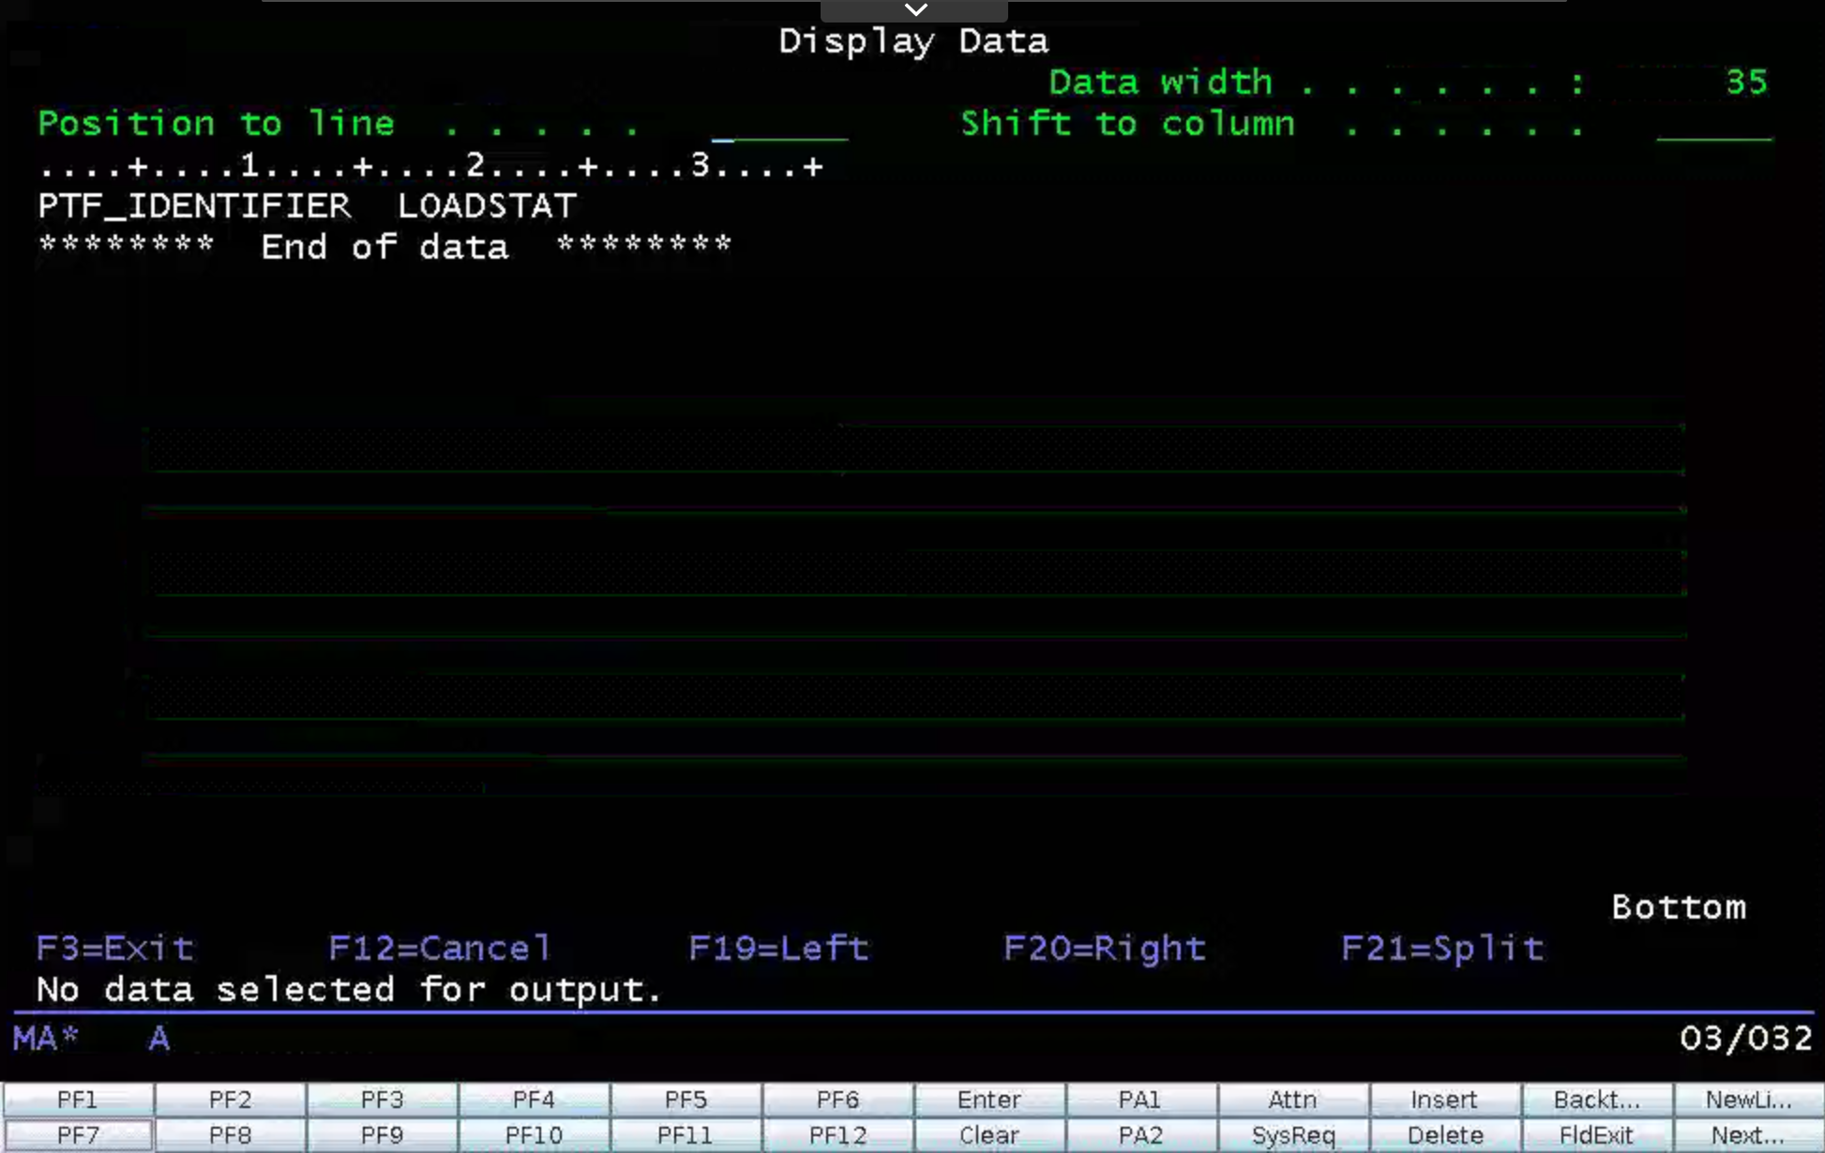Click the Clear key button
Image resolution: width=1825 pixels, height=1153 pixels.
click(x=989, y=1135)
